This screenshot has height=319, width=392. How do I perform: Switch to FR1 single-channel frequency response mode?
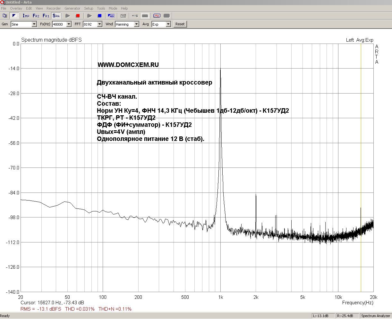pos(46,16)
